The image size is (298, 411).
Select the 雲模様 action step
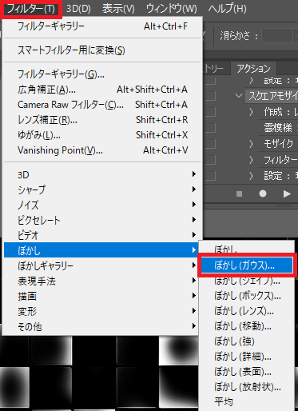click(x=278, y=128)
